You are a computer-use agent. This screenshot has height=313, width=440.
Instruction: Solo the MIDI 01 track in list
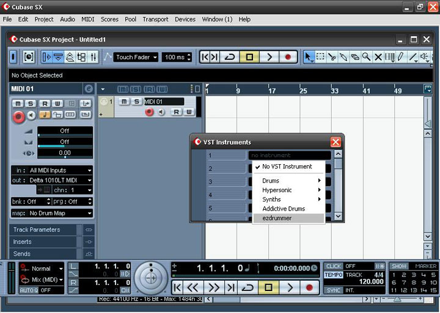coord(136,101)
